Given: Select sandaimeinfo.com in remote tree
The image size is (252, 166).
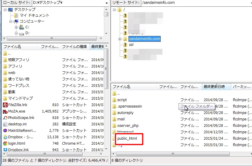Looking at the screenshot, I should 145,39.
